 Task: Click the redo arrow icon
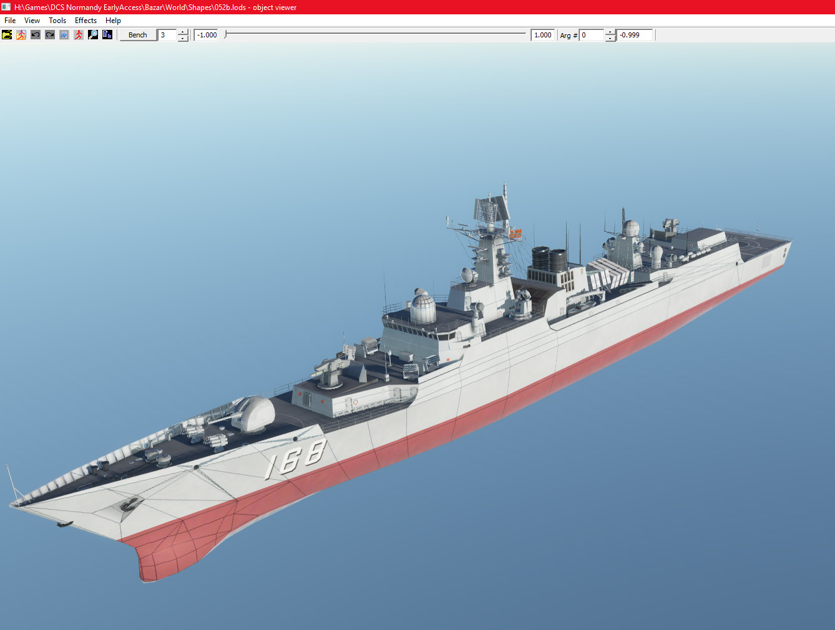pos(50,35)
